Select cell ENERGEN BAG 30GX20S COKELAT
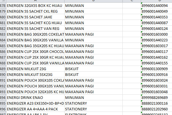172x115 pixels. click(35, 34)
